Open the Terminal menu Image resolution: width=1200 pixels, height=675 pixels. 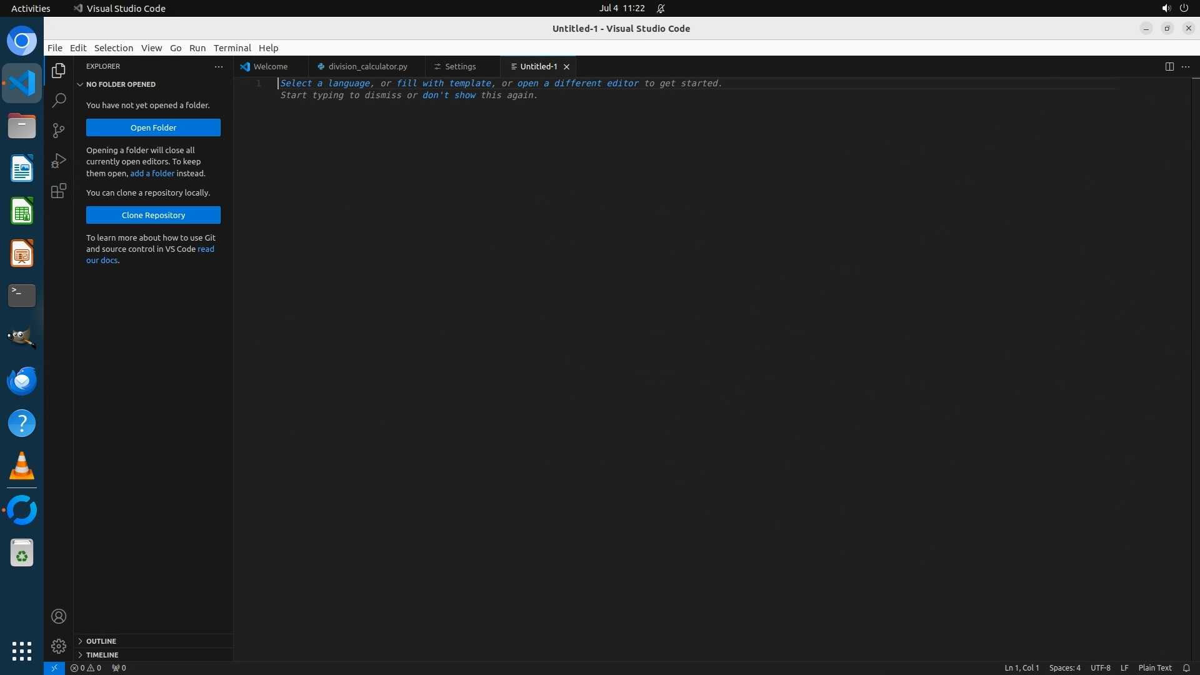click(232, 47)
